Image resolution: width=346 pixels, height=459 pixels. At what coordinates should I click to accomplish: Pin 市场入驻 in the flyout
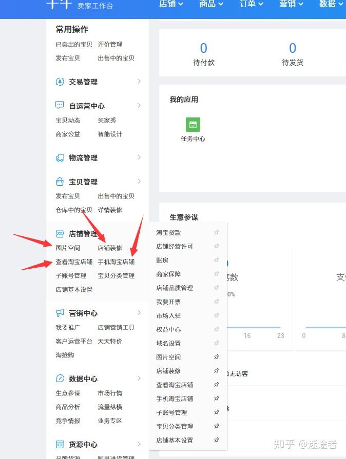217,315
